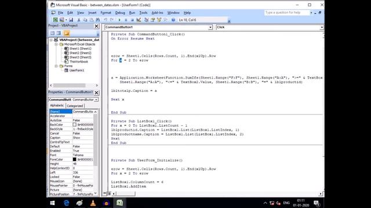
Task: Select the (Name) property row
Action: coord(71,112)
